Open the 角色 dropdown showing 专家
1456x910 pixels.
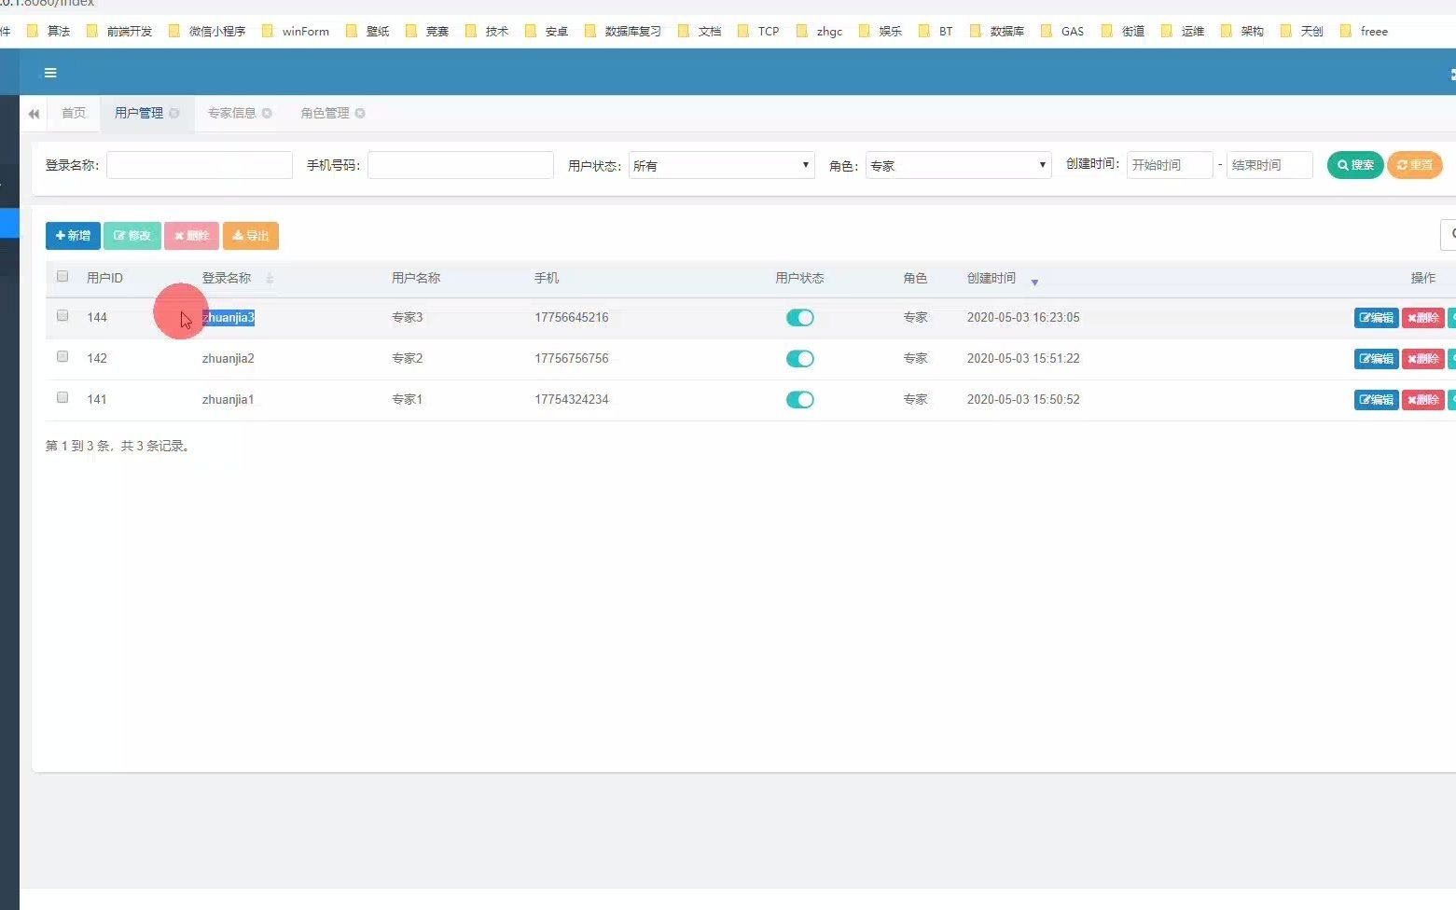959,165
